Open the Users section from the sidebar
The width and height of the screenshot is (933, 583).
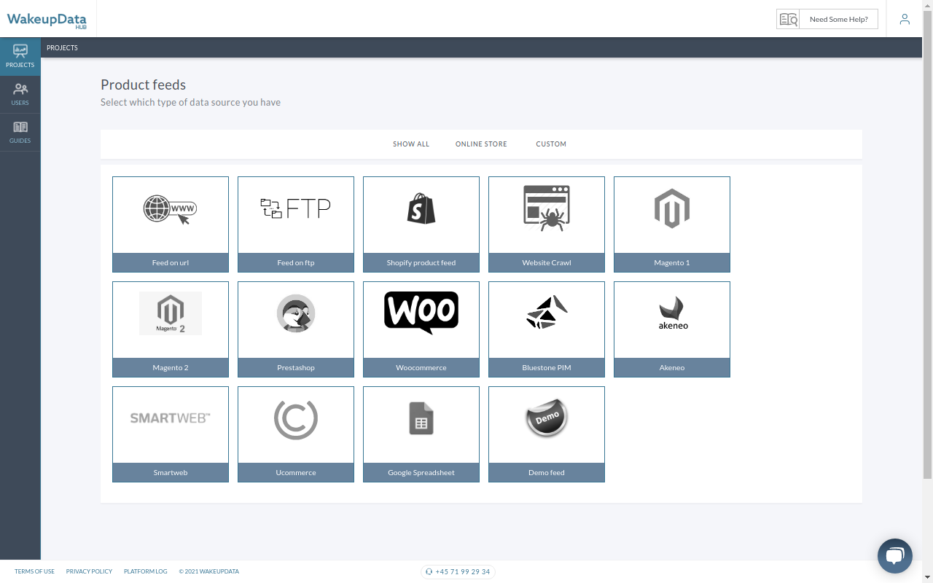pyautogui.click(x=20, y=93)
